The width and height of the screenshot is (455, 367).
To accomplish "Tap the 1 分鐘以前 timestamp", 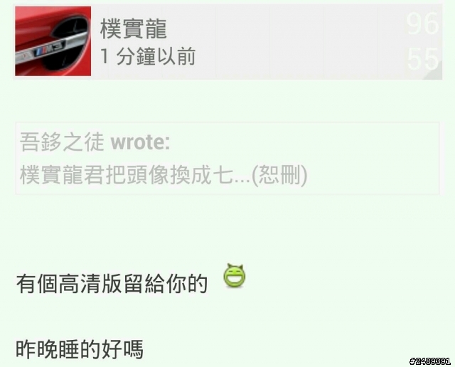I will [x=148, y=56].
